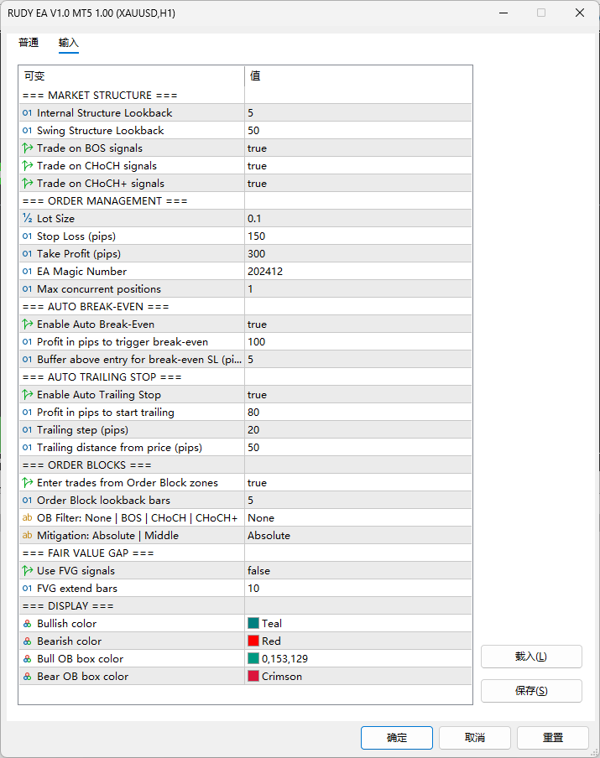Click integer icon beside Stop Loss (pips)
This screenshot has height=758, width=600.
[x=27, y=236]
